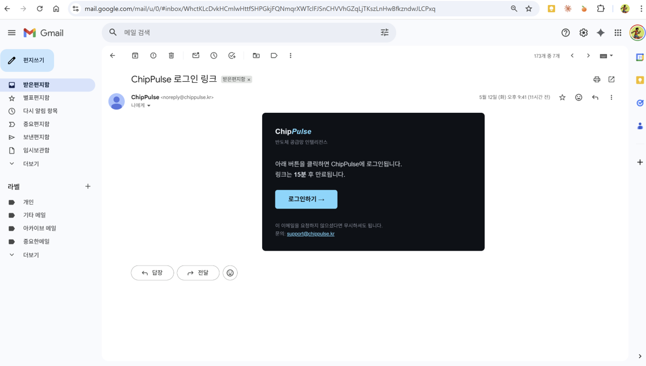Click the 전달 forward button

(x=198, y=273)
